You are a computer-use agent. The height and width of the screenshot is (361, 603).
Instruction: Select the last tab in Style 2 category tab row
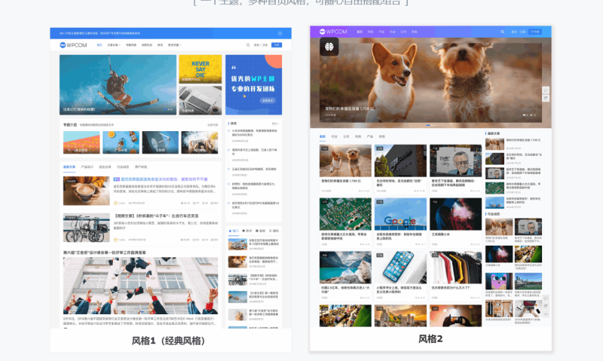382,136
